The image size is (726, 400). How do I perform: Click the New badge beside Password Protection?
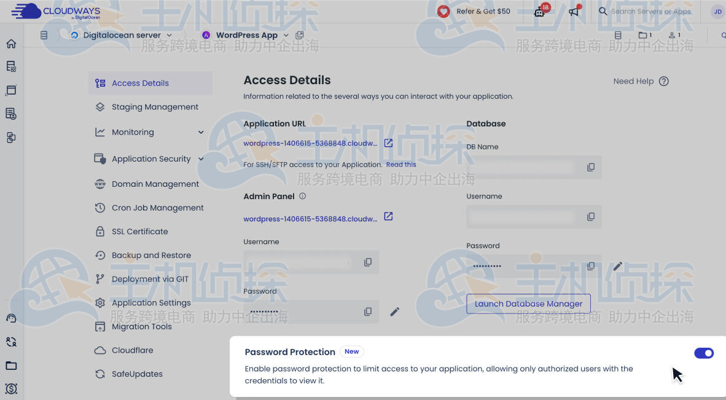pyautogui.click(x=352, y=351)
